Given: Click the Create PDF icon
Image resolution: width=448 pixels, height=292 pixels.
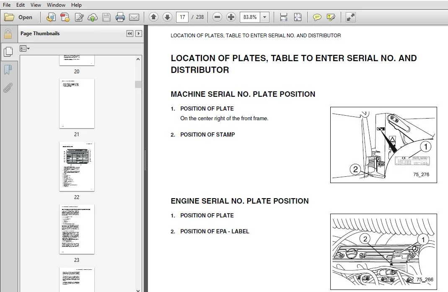Looking at the screenshot, I should [51, 17].
